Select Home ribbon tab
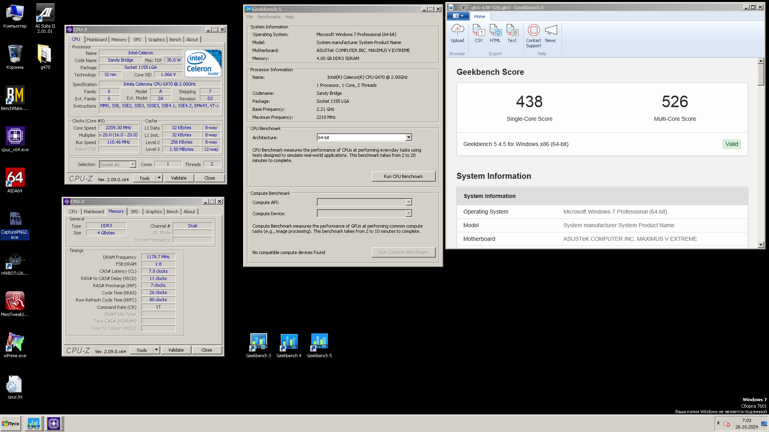769x432 pixels. [479, 16]
